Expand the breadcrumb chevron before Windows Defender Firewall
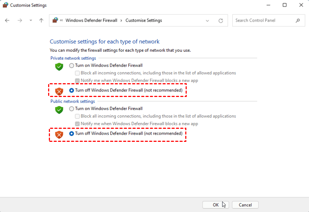 62,21
